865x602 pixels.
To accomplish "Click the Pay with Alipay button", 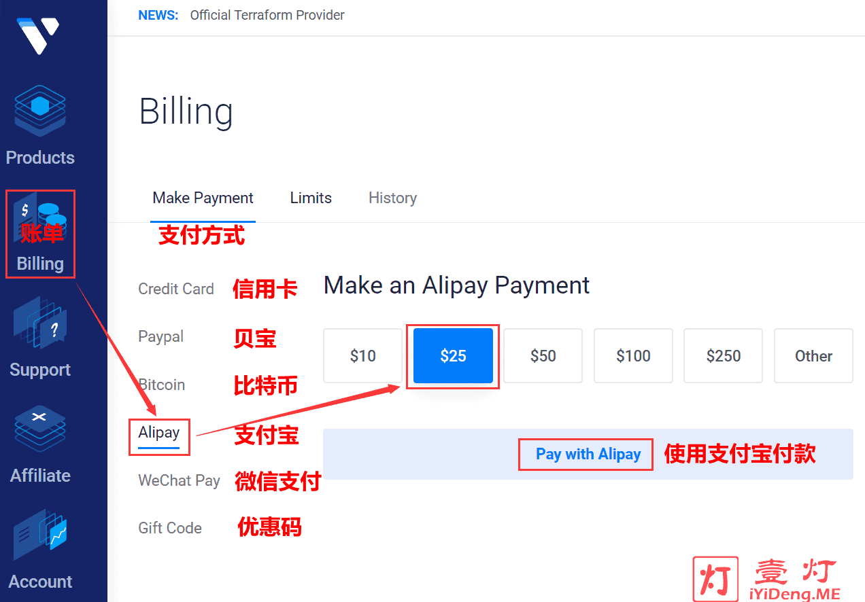I will point(588,455).
